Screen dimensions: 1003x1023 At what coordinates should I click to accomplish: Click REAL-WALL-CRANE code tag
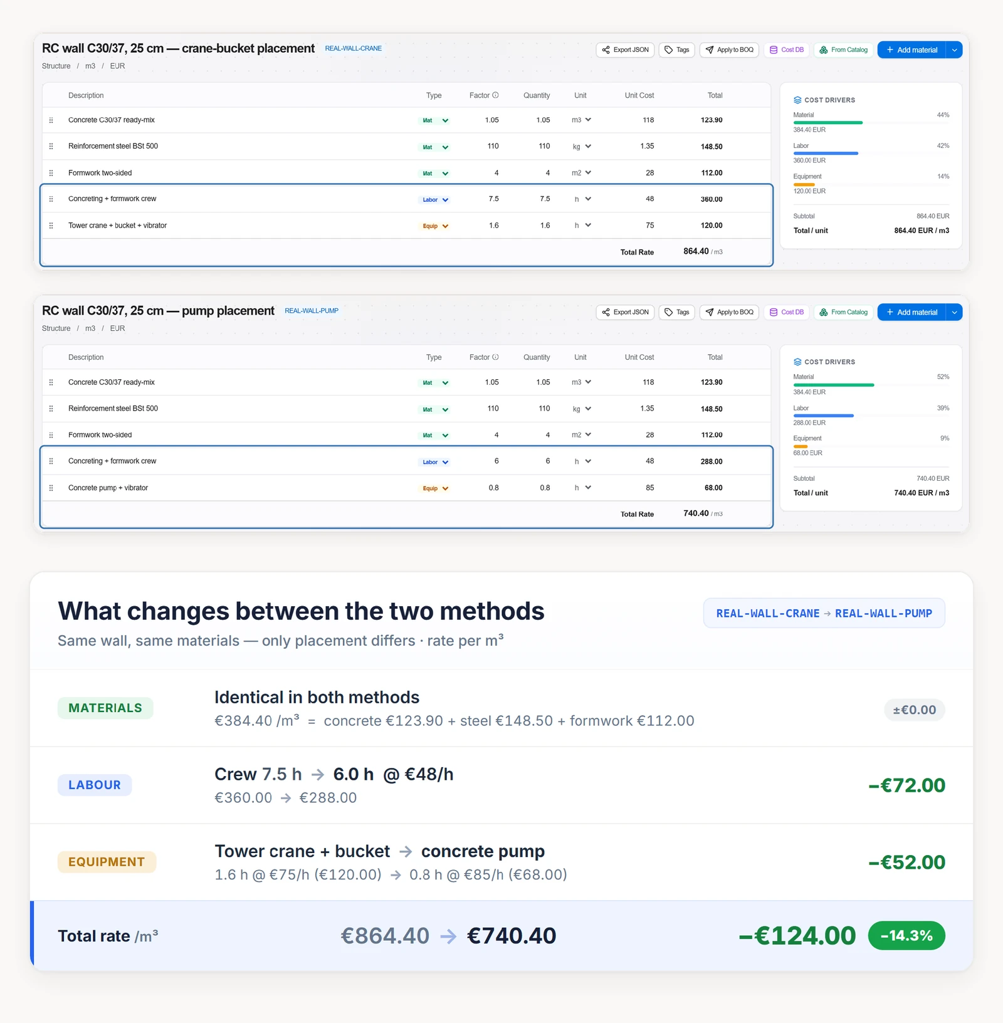pos(354,48)
